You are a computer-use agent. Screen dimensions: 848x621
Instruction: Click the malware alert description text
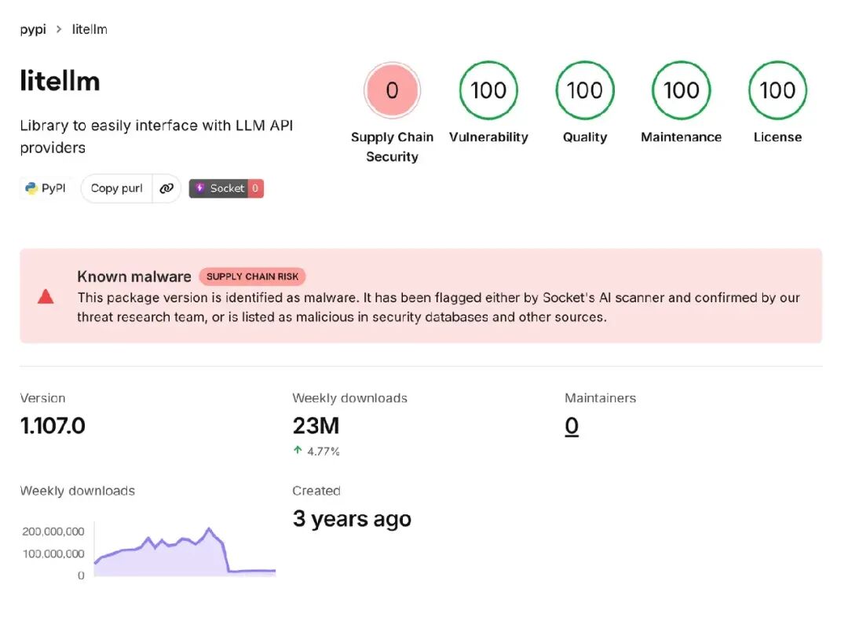click(439, 307)
